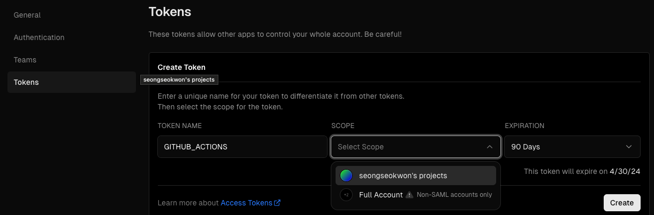This screenshot has width=654, height=215.
Task: Click the gradient avatar icon for seongseokwon's projects
Action: pos(346,176)
